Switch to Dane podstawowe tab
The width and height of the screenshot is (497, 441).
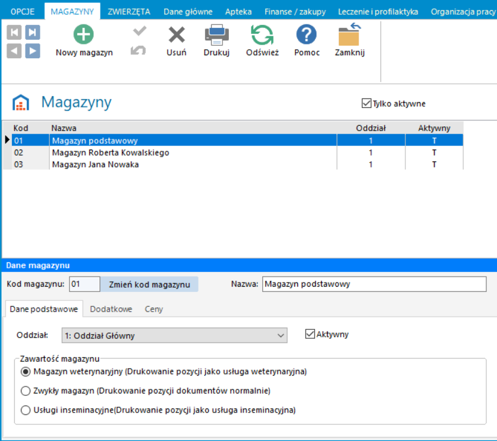[44, 309]
